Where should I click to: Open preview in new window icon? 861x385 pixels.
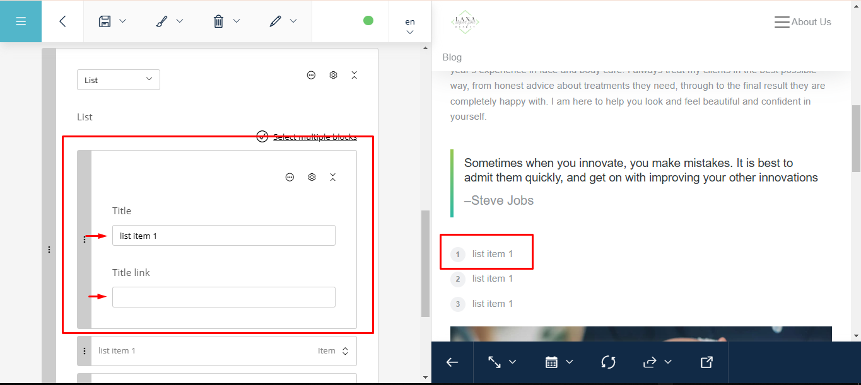[x=706, y=362]
